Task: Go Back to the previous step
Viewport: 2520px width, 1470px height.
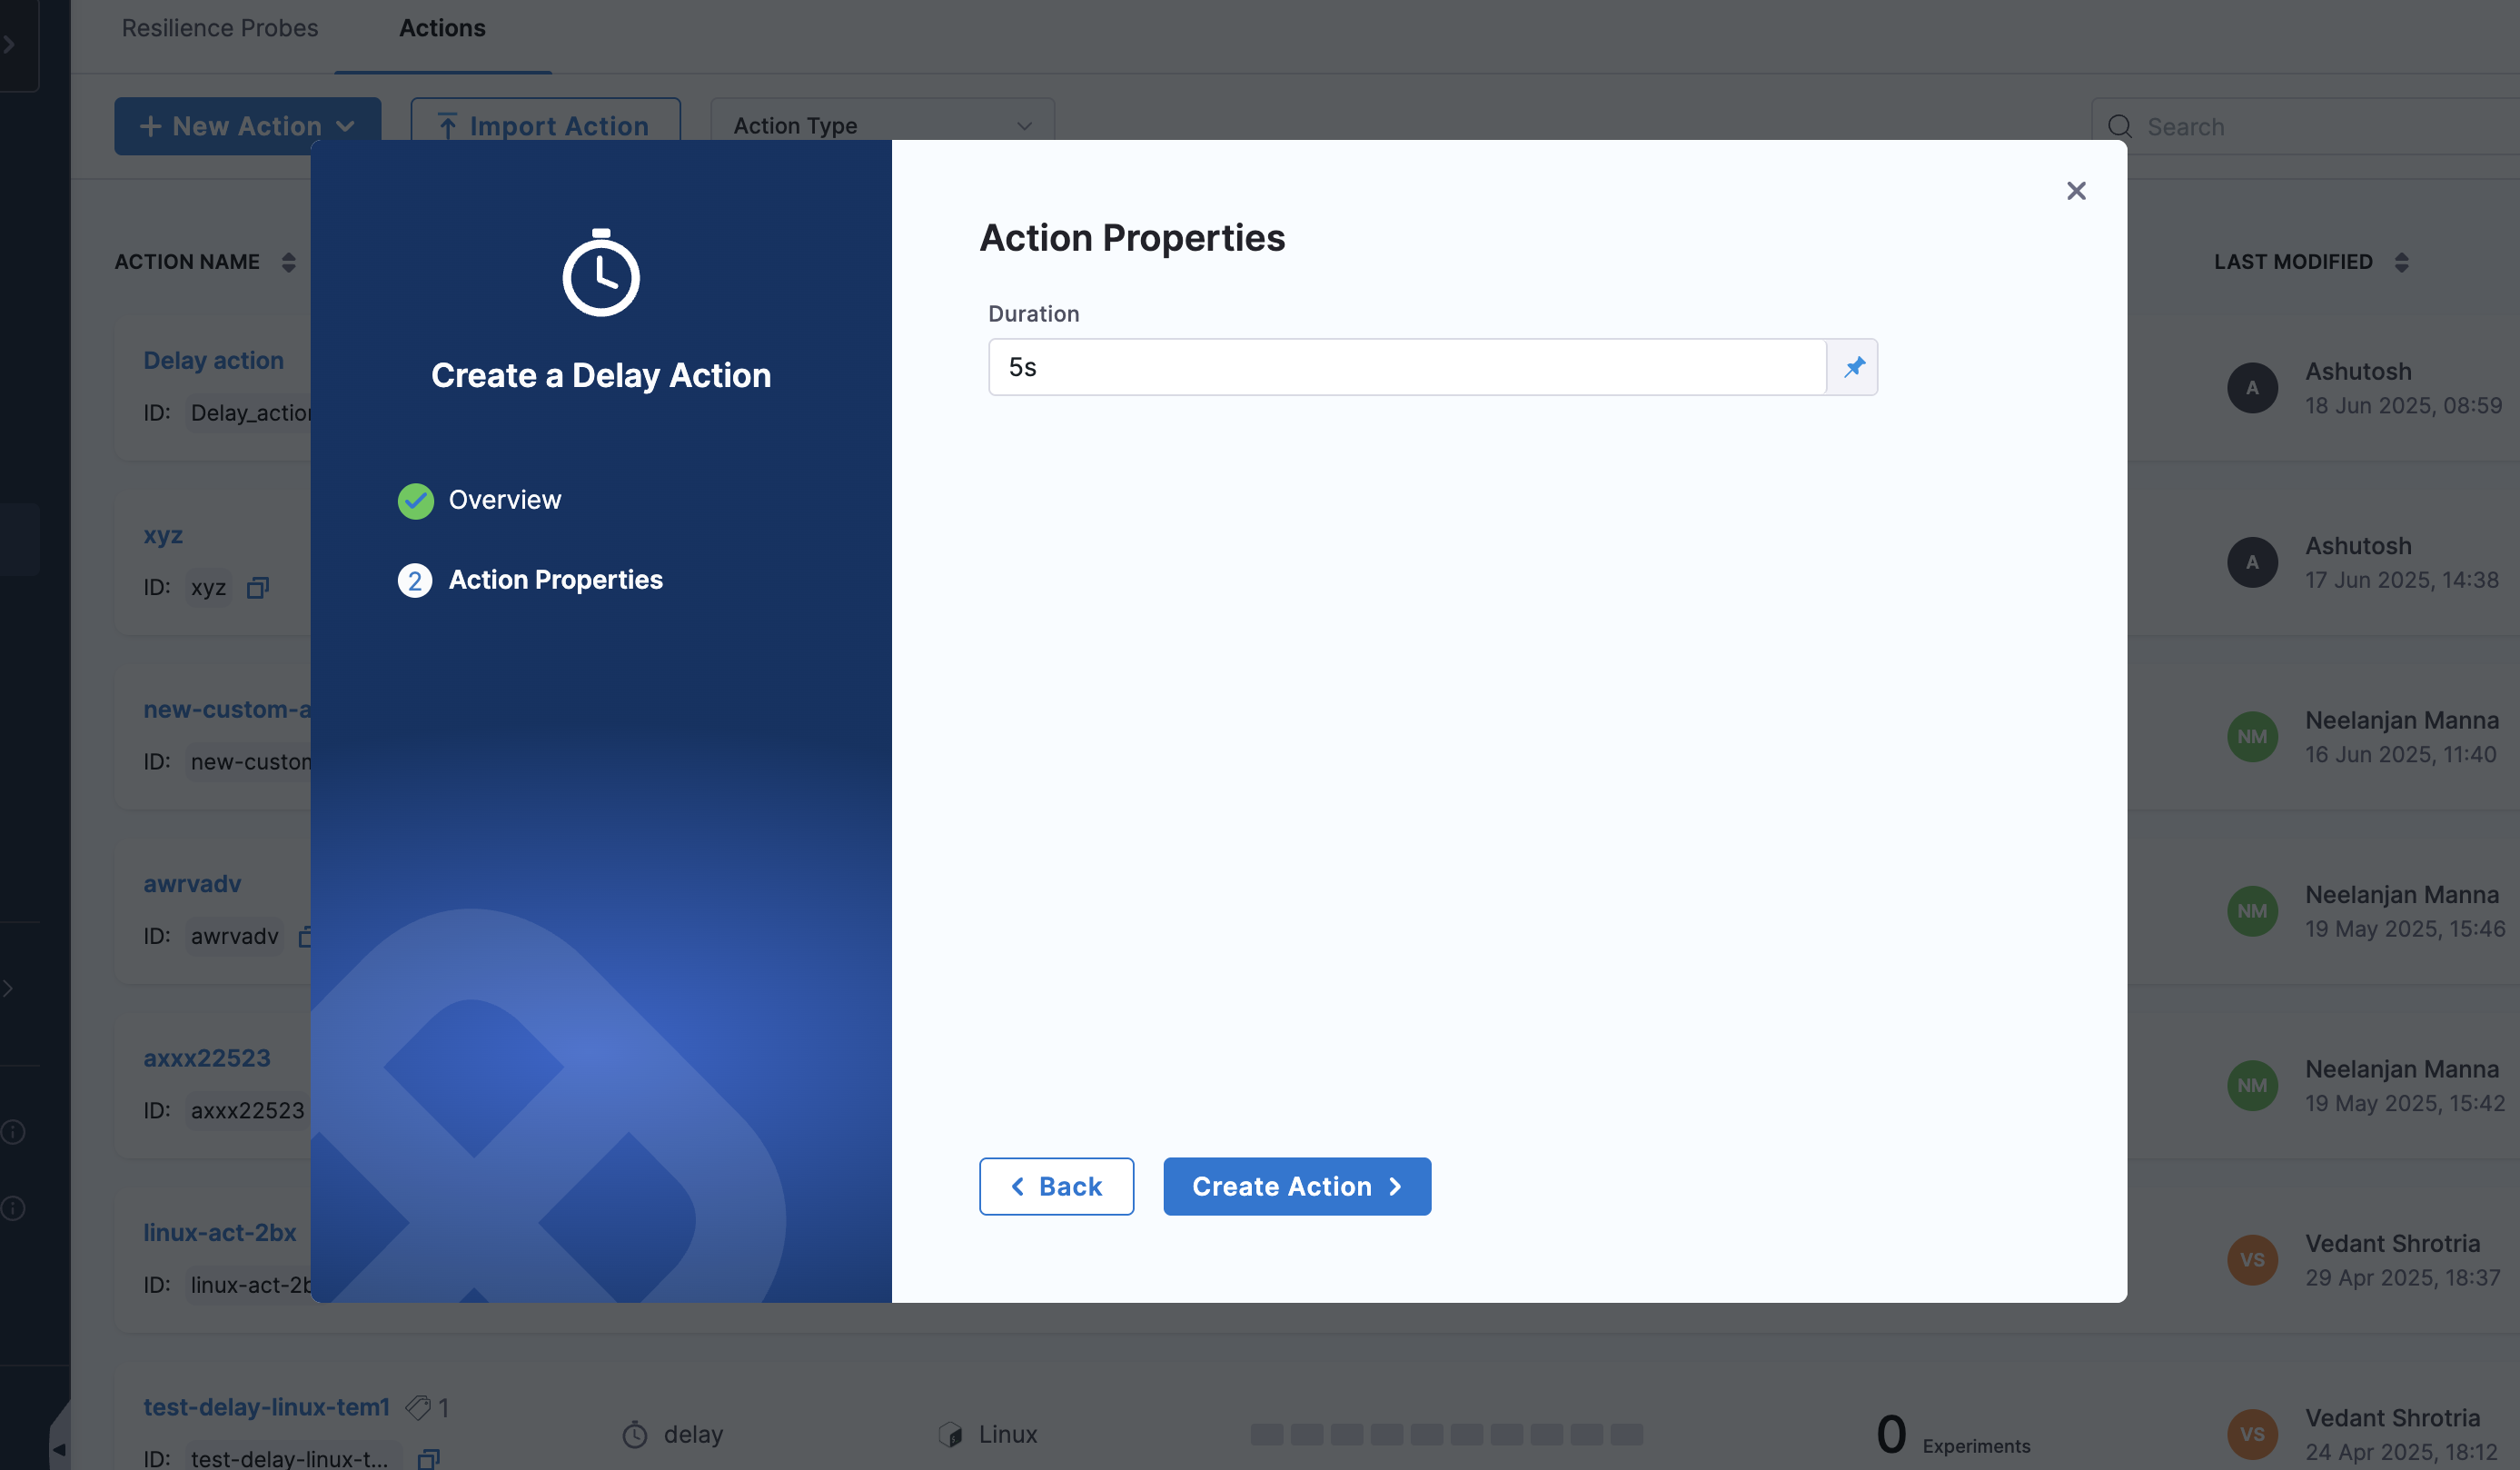Action: pyautogui.click(x=1056, y=1187)
